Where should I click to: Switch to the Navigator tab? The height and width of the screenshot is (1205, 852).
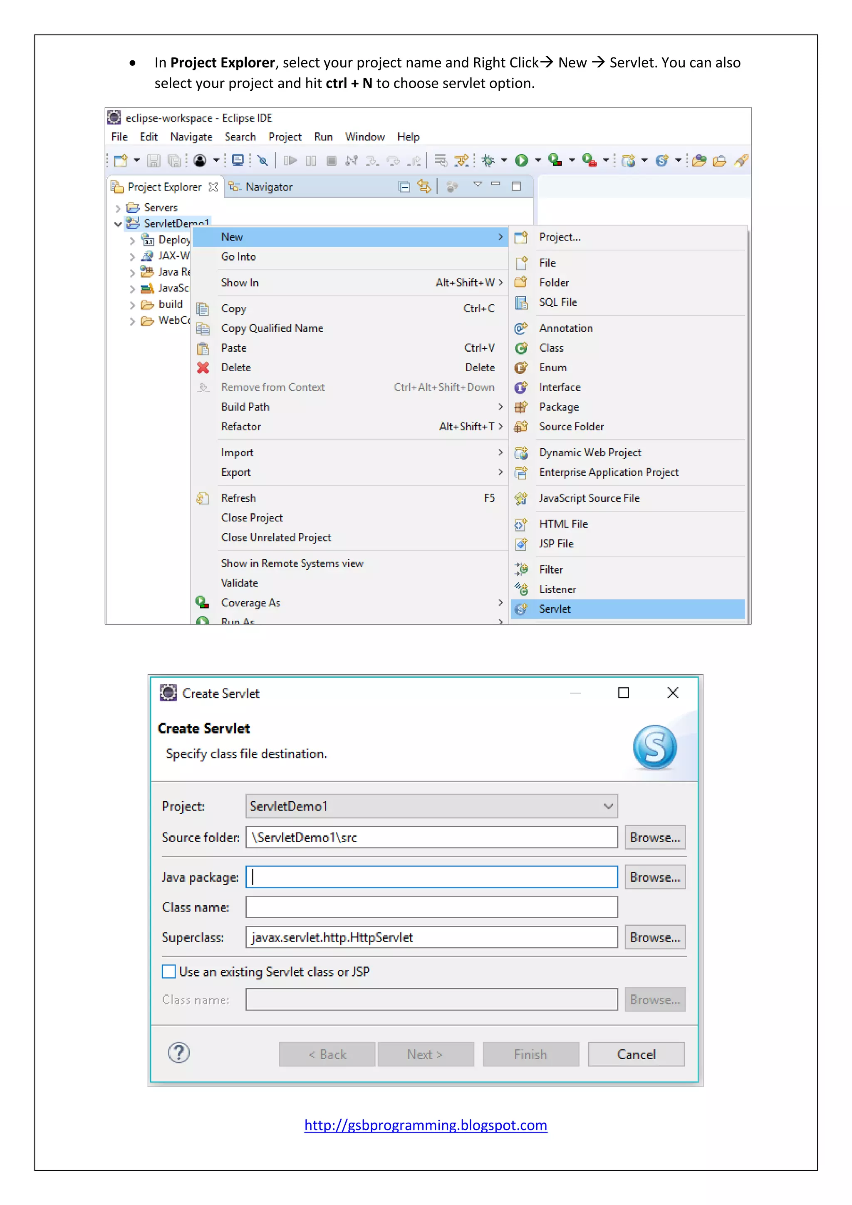point(261,187)
